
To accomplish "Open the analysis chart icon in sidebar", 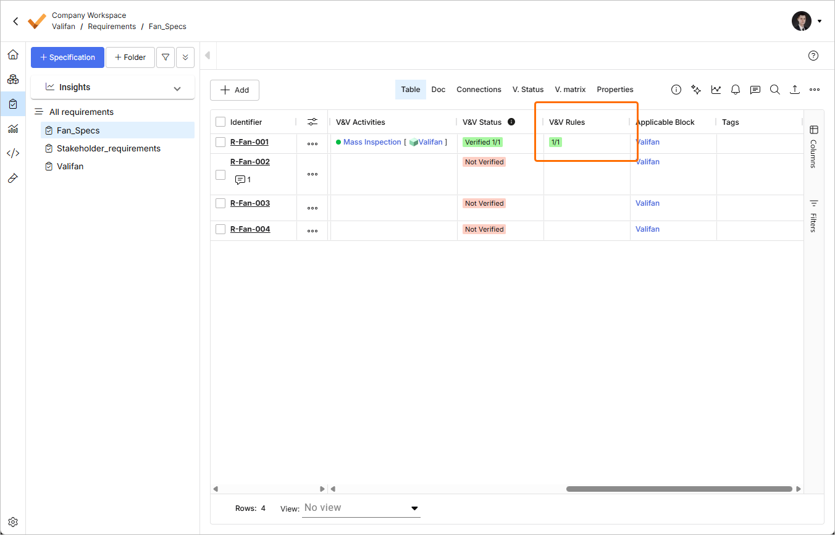I will tap(13, 128).
